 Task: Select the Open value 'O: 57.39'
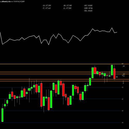(x=47, y=6)
